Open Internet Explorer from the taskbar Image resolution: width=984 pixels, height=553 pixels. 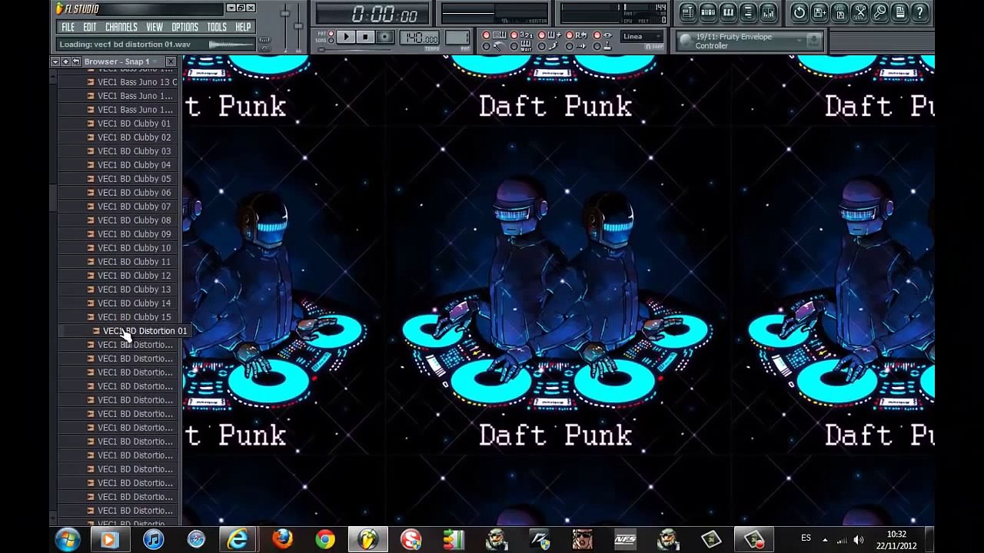[238, 539]
